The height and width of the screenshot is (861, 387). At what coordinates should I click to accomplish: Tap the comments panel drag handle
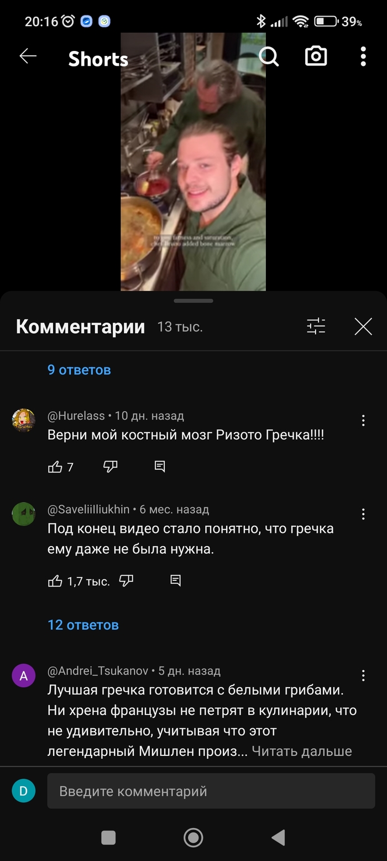tap(193, 300)
